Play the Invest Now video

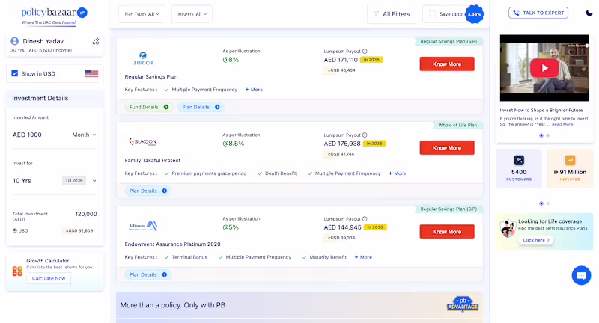(x=544, y=68)
